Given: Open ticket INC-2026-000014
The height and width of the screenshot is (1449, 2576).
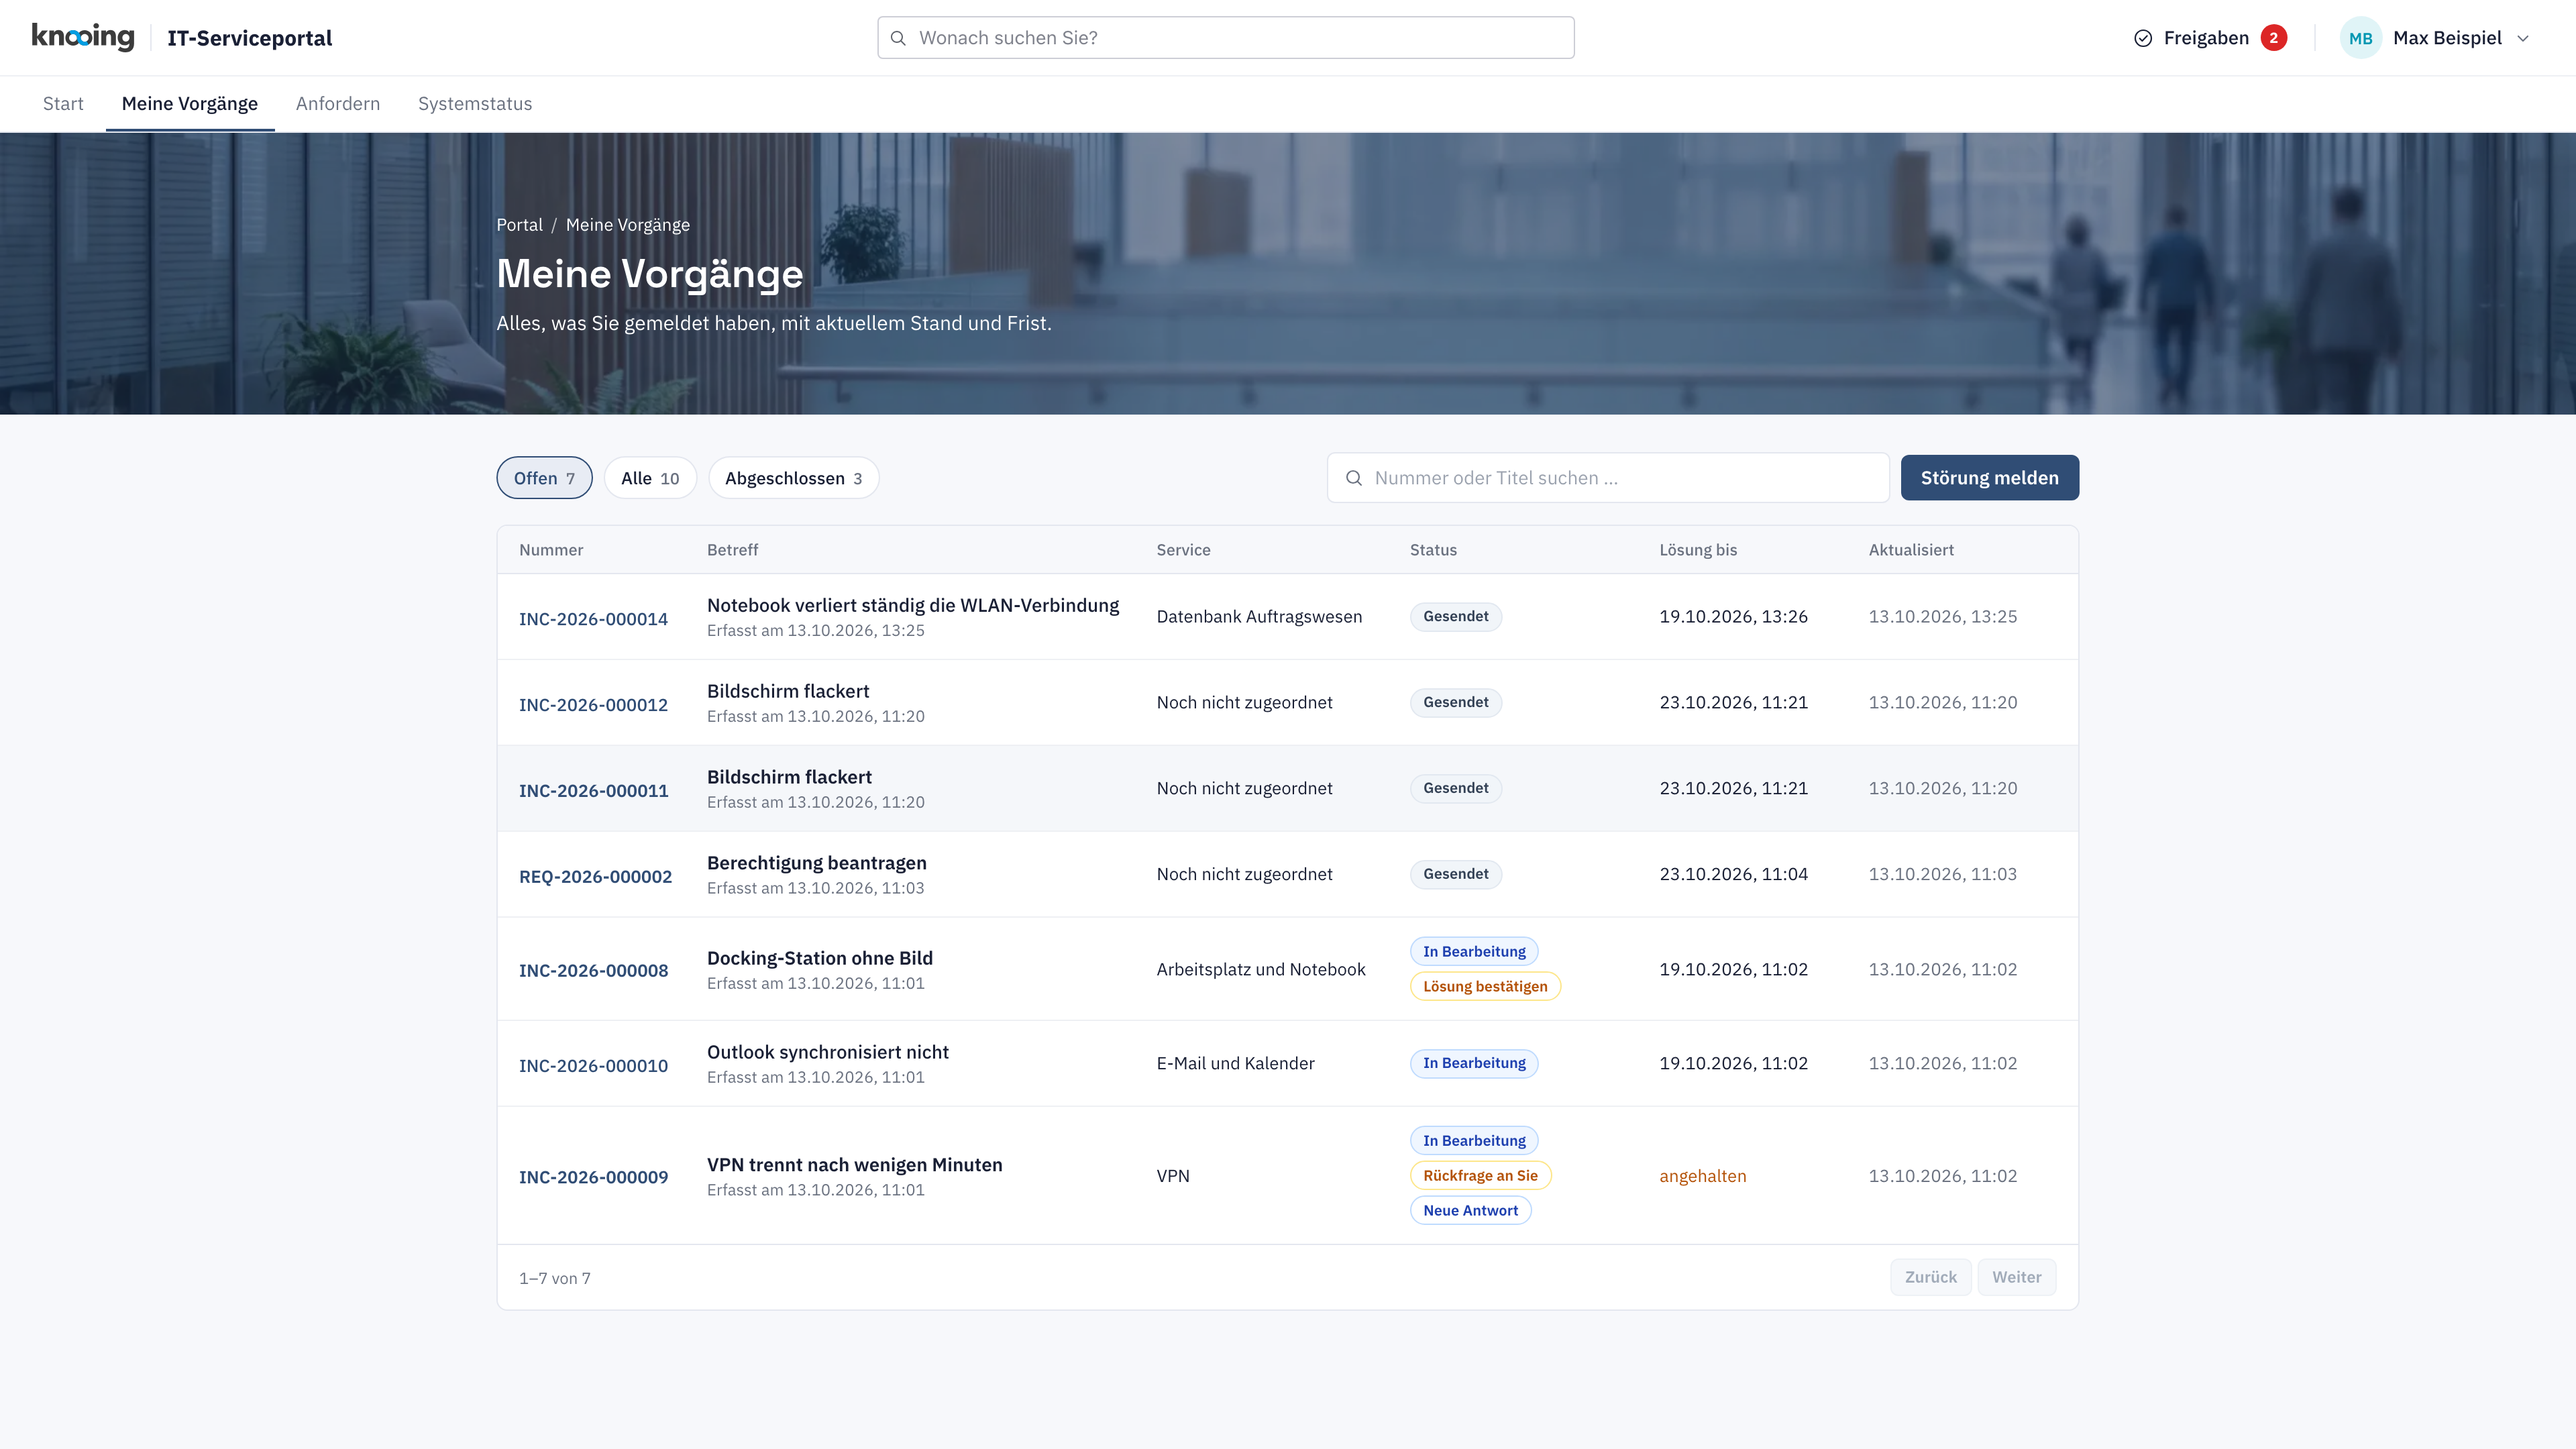Looking at the screenshot, I should click(x=593, y=619).
